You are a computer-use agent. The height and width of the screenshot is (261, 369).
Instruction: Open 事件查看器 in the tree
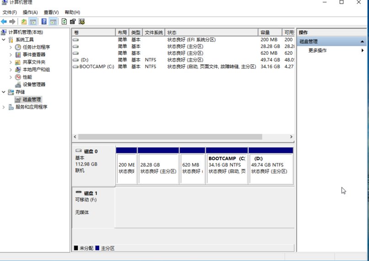click(34, 55)
